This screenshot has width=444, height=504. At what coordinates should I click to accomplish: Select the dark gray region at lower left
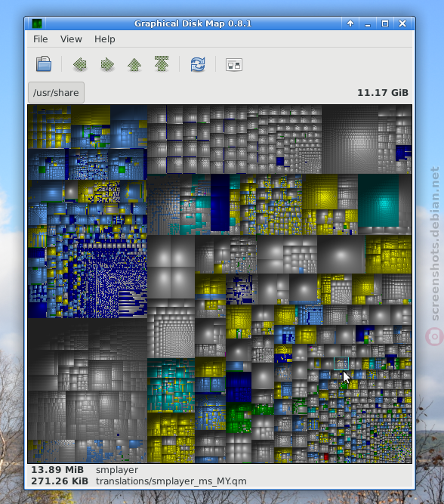pos(88,379)
